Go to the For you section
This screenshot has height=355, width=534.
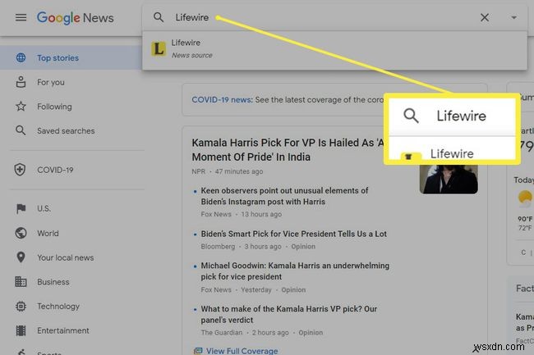[x=51, y=82]
